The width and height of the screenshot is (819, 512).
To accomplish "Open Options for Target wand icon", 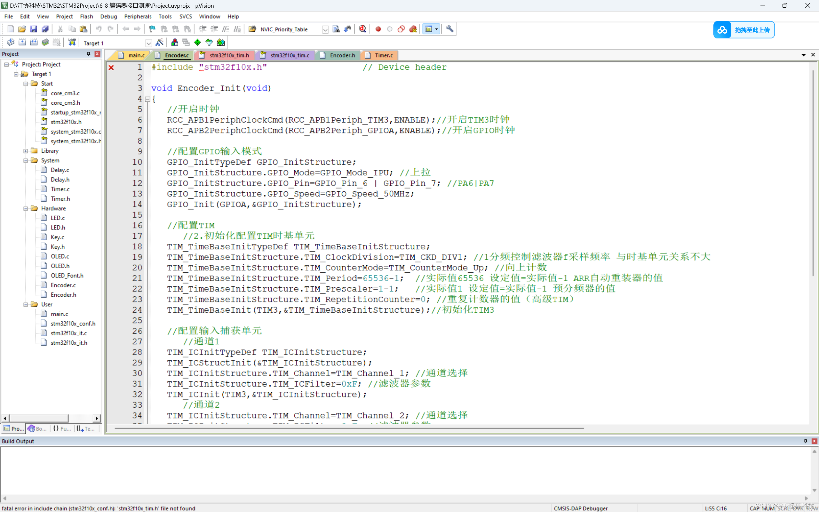I will tap(159, 42).
